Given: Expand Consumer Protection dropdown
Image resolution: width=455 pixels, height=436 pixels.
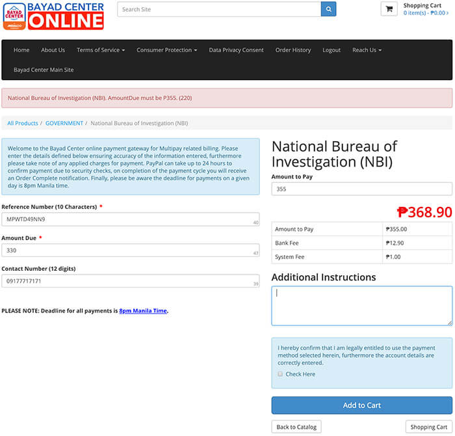Looking at the screenshot, I should tap(167, 50).
